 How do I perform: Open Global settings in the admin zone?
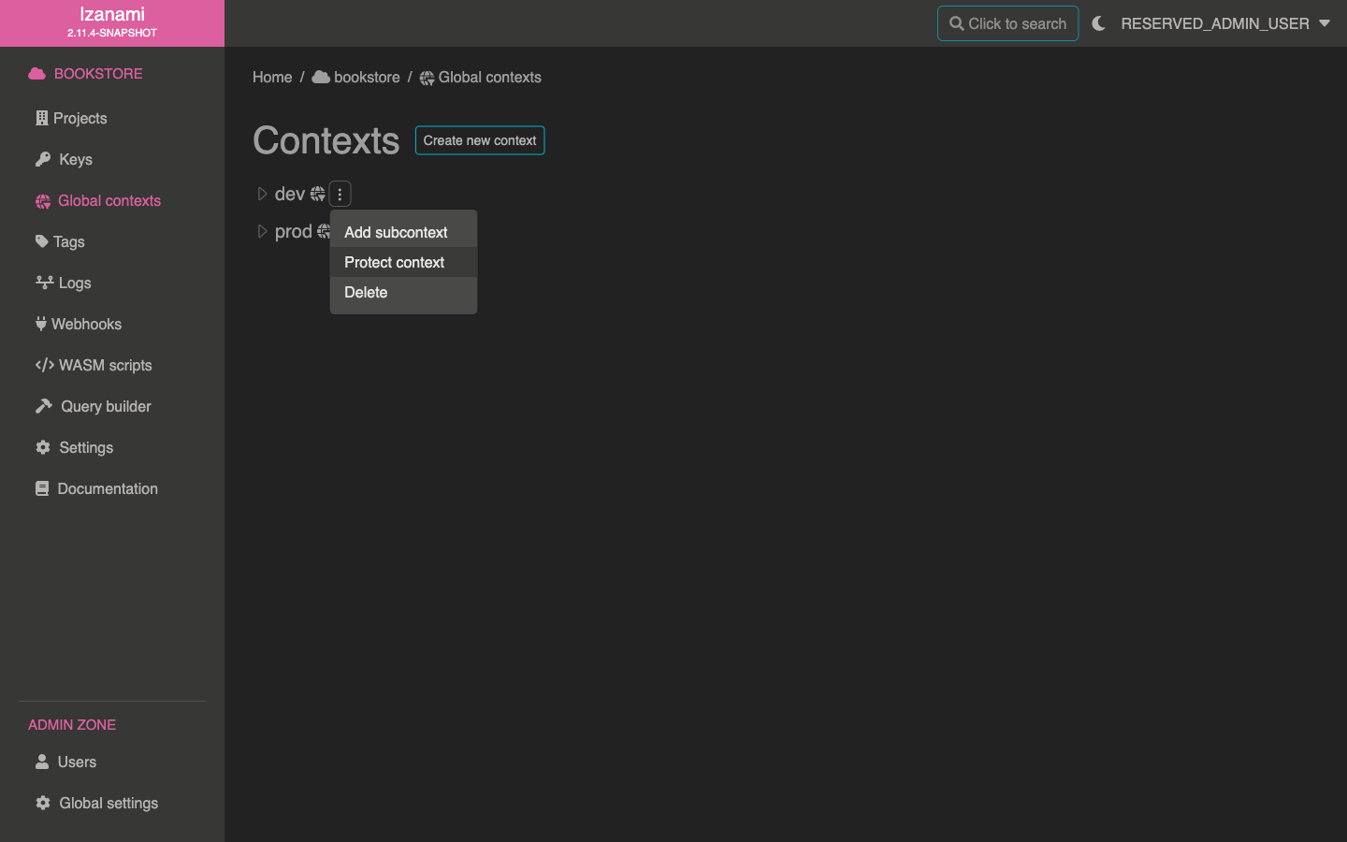point(108,803)
